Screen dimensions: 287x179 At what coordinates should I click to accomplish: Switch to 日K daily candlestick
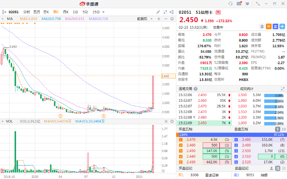(x=46, y=12)
